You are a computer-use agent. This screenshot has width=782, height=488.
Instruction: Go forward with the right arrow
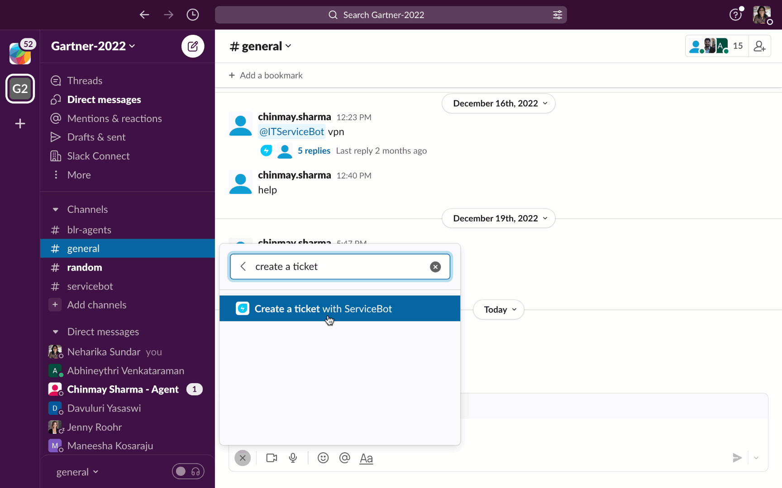tap(169, 15)
